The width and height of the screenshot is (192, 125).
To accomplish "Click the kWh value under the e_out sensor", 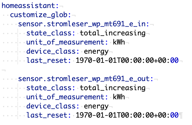I will pyautogui.click(x=119, y=97).
